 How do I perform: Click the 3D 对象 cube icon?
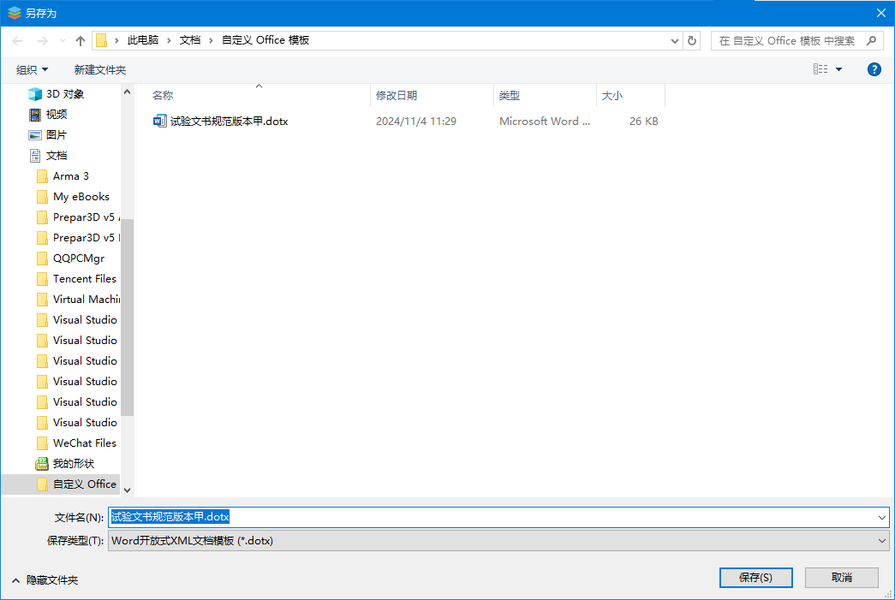coord(35,94)
